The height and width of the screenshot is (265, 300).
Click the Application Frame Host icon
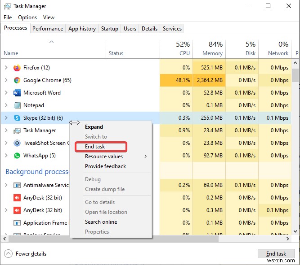[17, 223]
